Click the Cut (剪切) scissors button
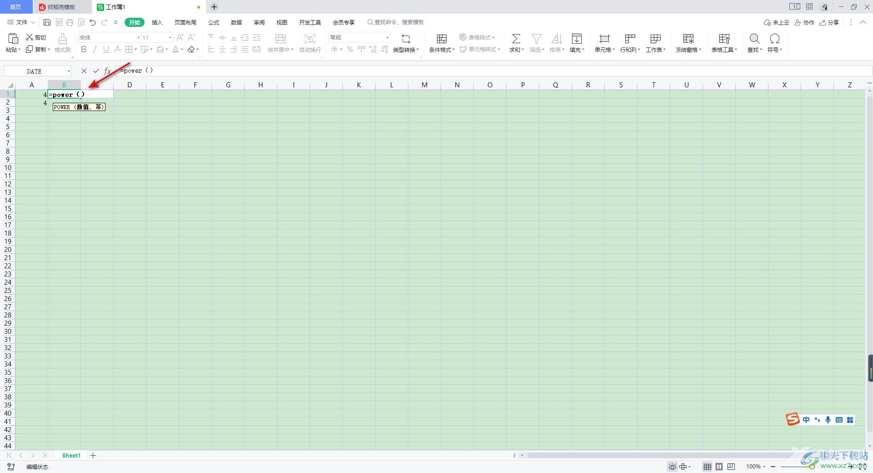This screenshot has height=473, width=873. [x=36, y=37]
